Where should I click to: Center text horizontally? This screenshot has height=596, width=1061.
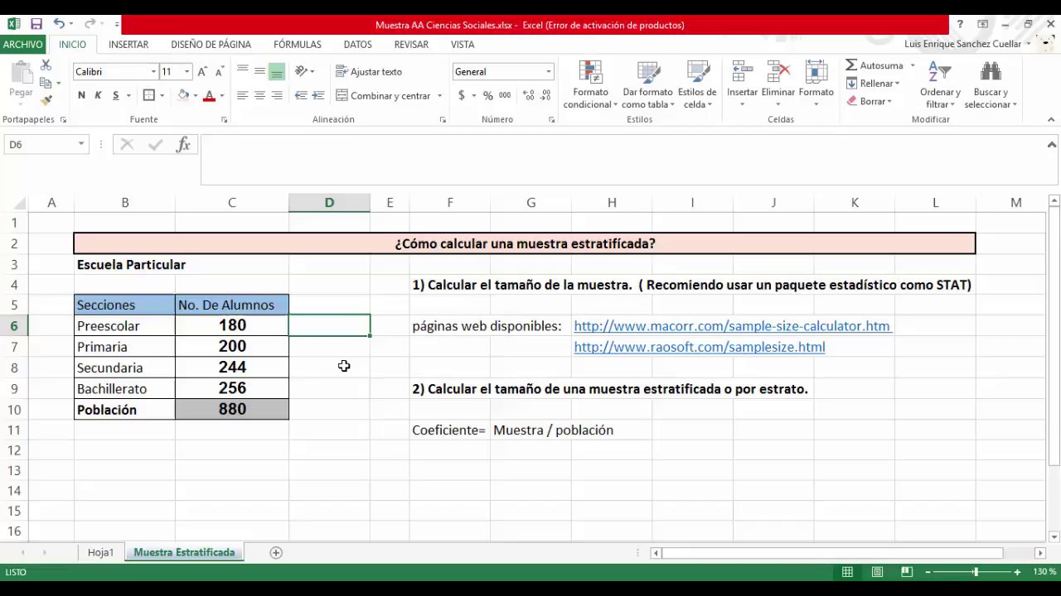pyautogui.click(x=259, y=96)
